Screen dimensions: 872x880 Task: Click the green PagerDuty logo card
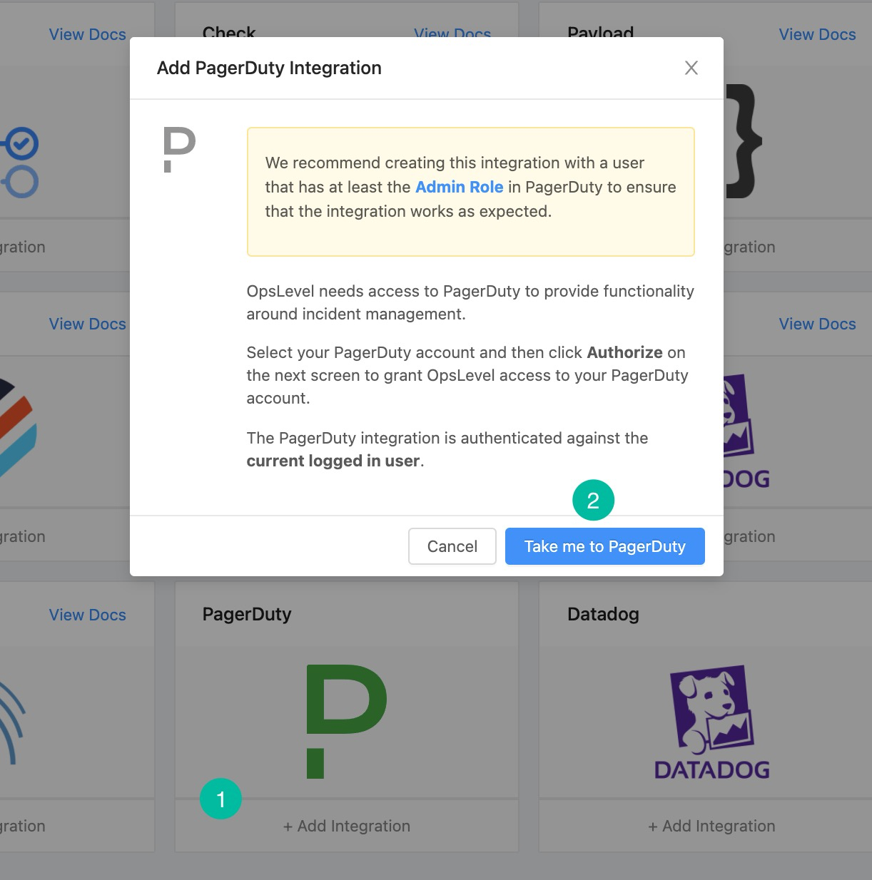pyautogui.click(x=347, y=721)
